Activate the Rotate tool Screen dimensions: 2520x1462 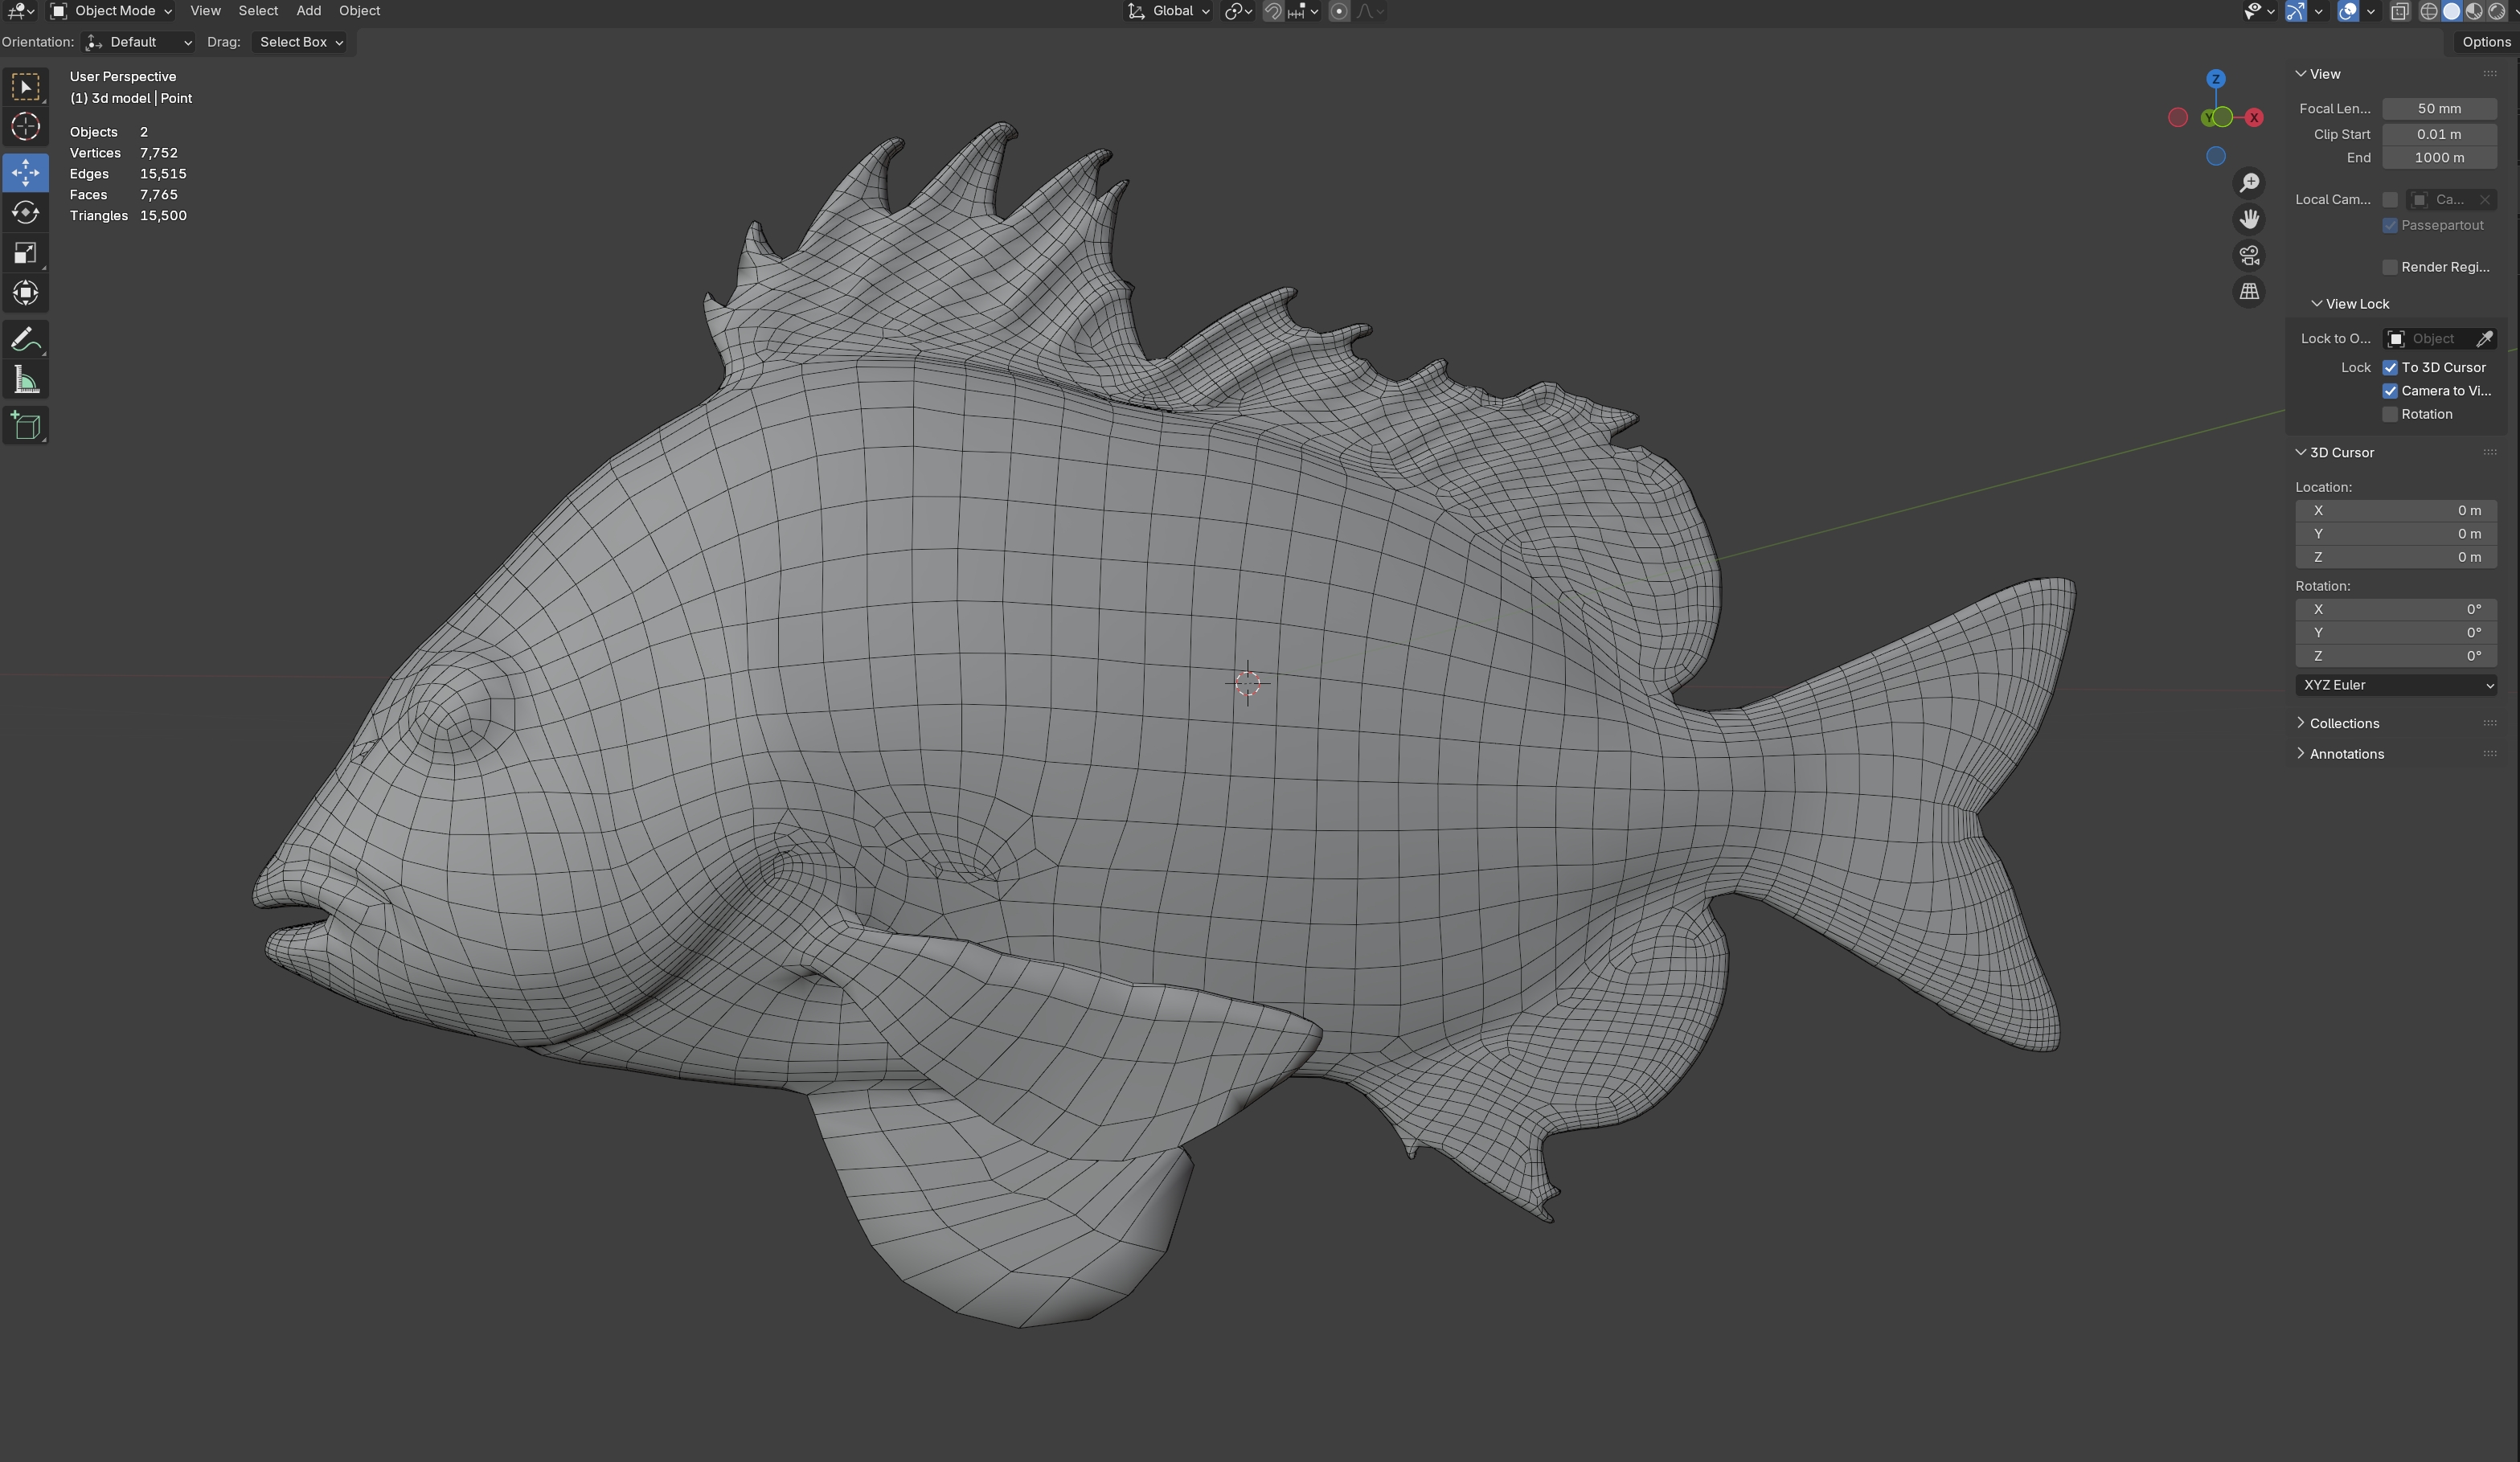click(x=25, y=212)
